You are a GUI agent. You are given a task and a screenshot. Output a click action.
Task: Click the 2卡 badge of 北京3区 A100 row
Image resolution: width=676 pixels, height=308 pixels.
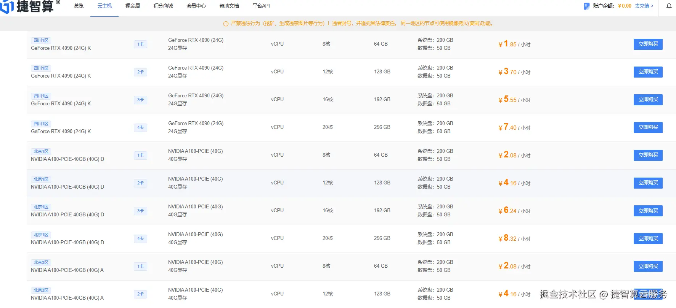point(140,294)
